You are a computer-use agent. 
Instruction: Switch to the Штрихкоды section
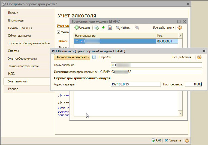coord(16,20)
